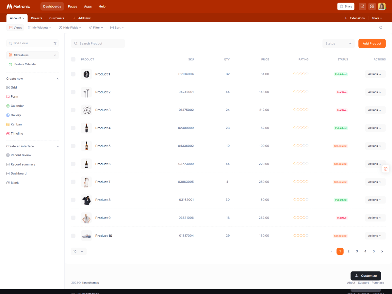This screenshot has width=392, height=294.
Task: Click Product 2's star rating
Action: point(301,92)
